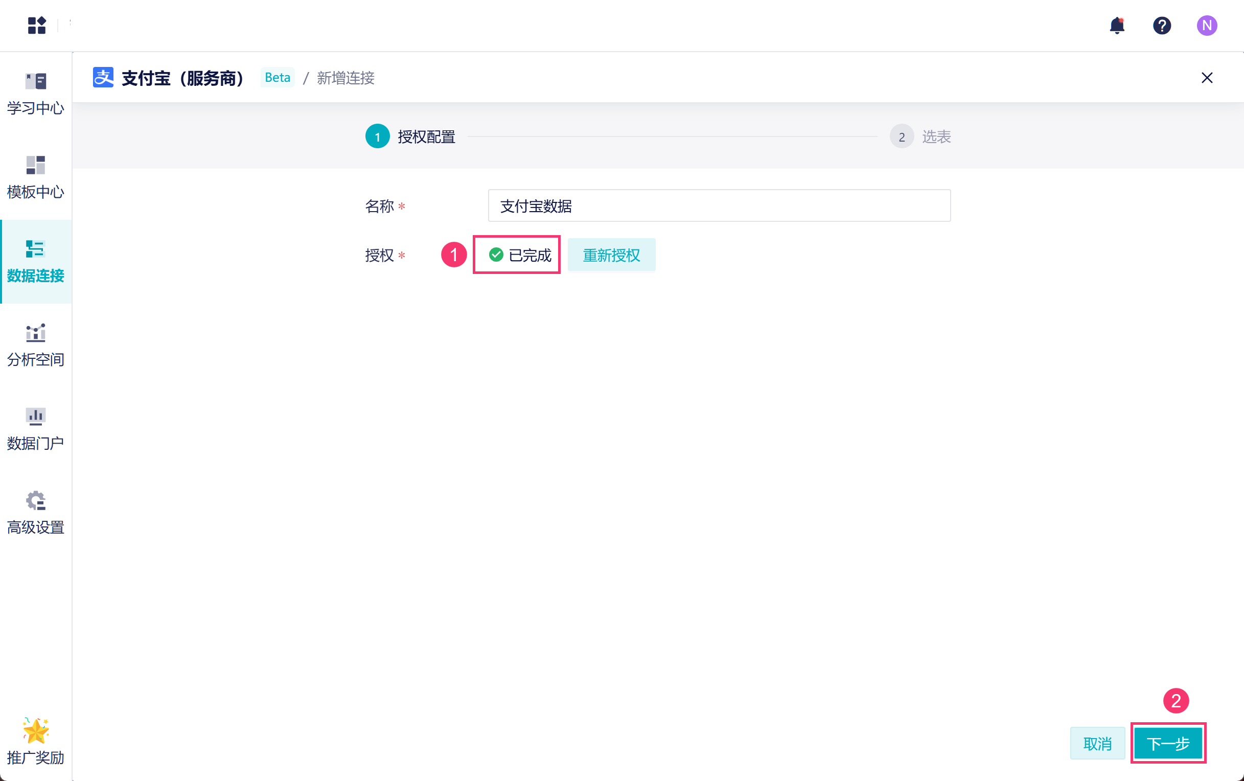
Task: Open the app grid logo icon
Action: tap(37, 26)
